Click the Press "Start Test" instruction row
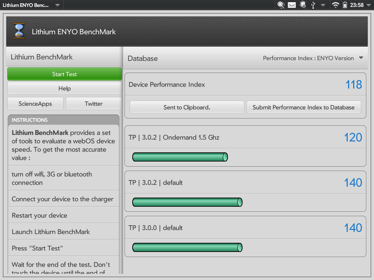This screenshot has width=374, height=280. pyautogui.click(x=64, y=248)
